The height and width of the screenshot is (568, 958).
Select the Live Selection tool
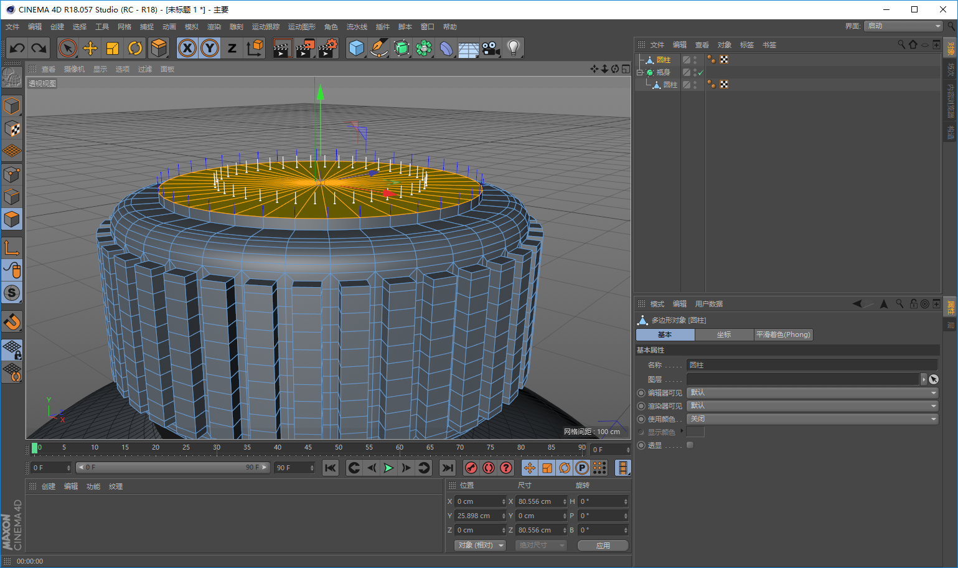coord(68,48)
